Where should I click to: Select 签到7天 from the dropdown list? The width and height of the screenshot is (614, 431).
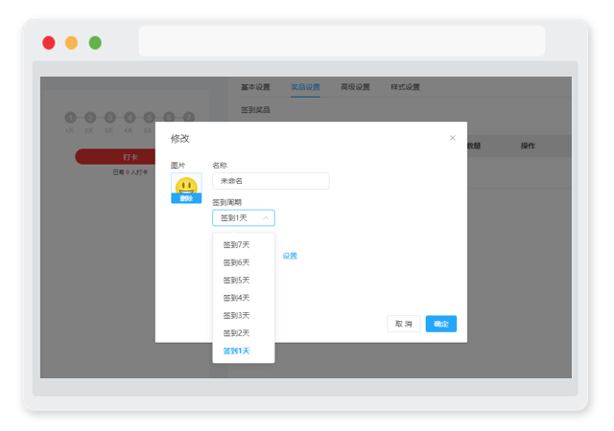(236, 245)
